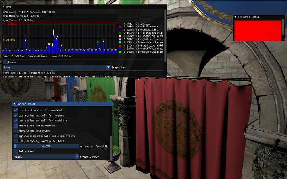Click the 'GPU used: NVIDIA GeForce RTX' line
Image resolution: width=287 pixels, height=179 pixels.
(29, 12)
